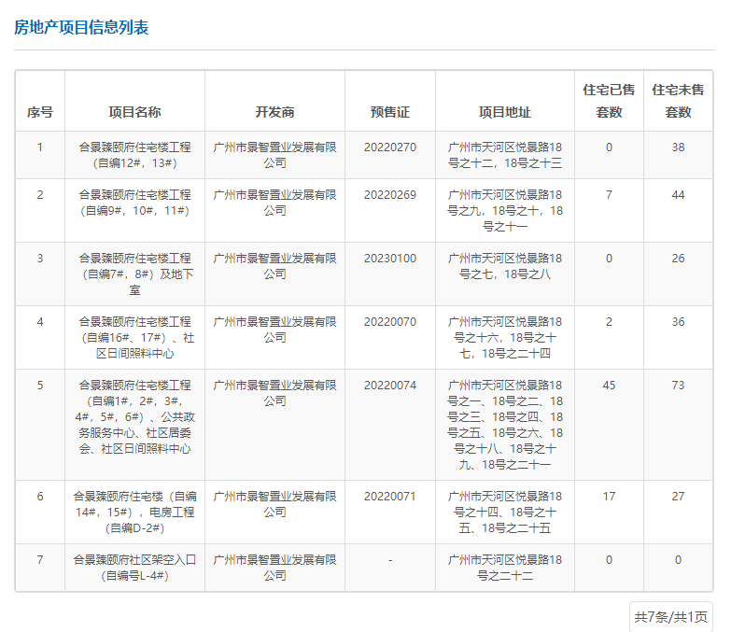The image size is (731, 632).
Task: Select presale permit number 20230100
Action: click(390, 259)
